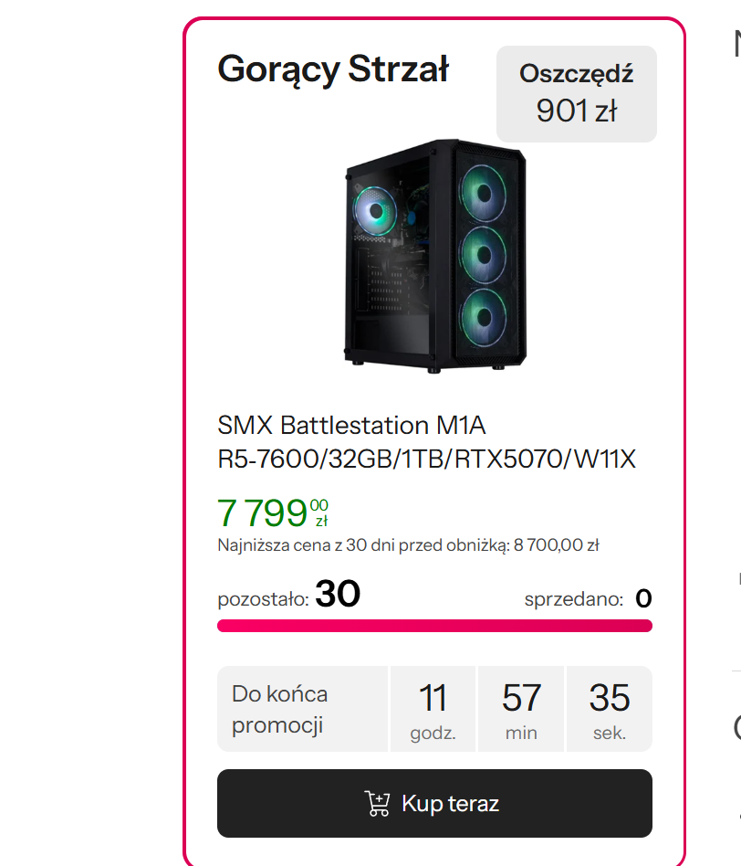Click the 57 min countdown tile
This screenshot has width=741, height=866.
[521, 709]
